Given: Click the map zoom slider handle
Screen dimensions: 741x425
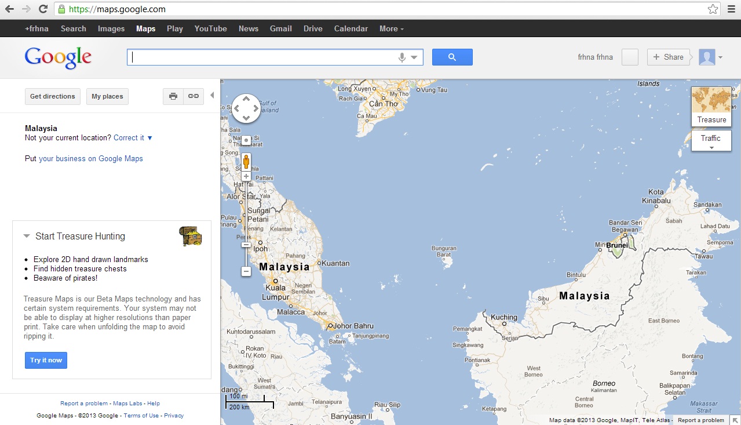Looking at the screenshot, I should (x=246, y=245).
